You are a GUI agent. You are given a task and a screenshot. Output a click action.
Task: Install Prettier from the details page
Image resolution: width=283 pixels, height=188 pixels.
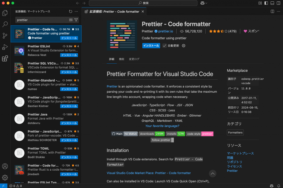(x=151, y=46)
